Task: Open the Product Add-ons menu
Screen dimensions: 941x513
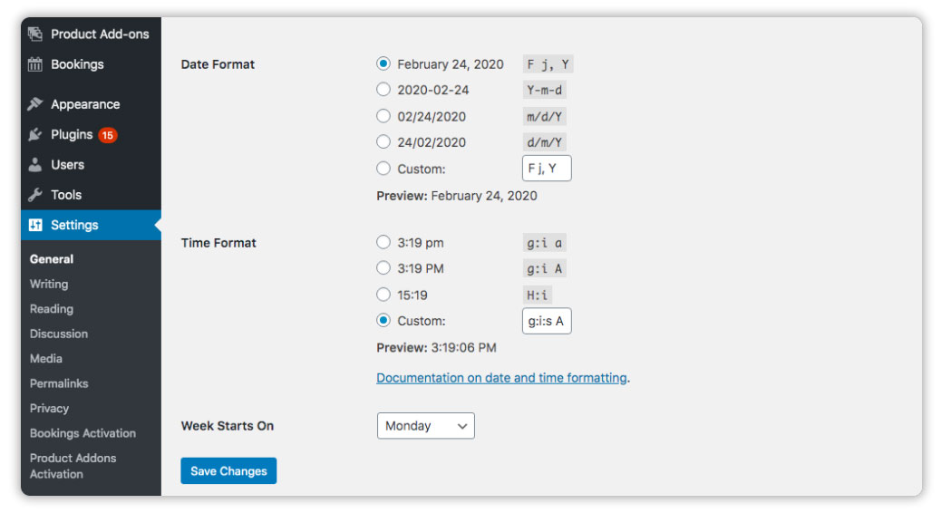Action: click(92, 34)
